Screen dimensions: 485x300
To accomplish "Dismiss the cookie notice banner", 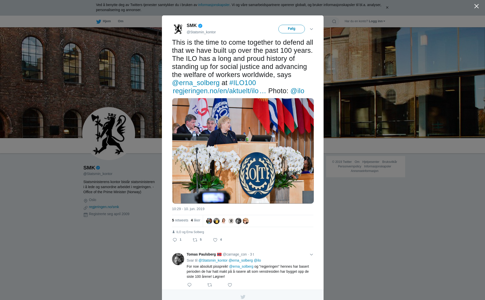I will (x=387, y=8).
